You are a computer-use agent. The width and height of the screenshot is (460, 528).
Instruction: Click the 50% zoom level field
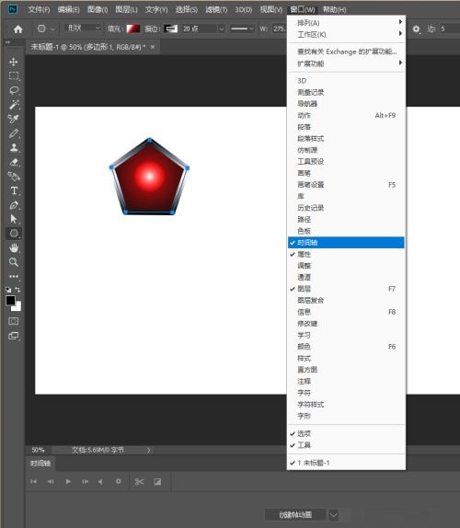tap(38, 450)
